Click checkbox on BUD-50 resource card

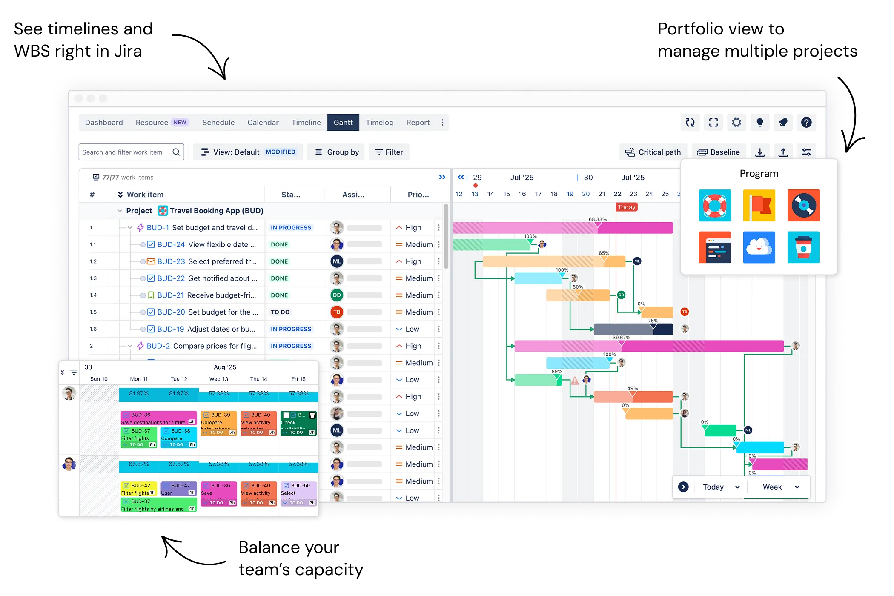(x=286, y=485)
